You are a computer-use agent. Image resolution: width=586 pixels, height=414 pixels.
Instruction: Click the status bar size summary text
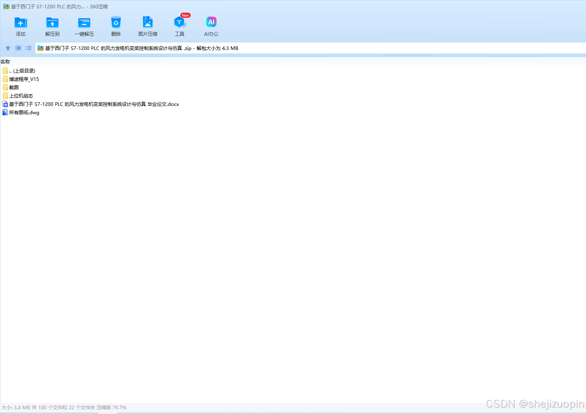click(x=64, y=408)
